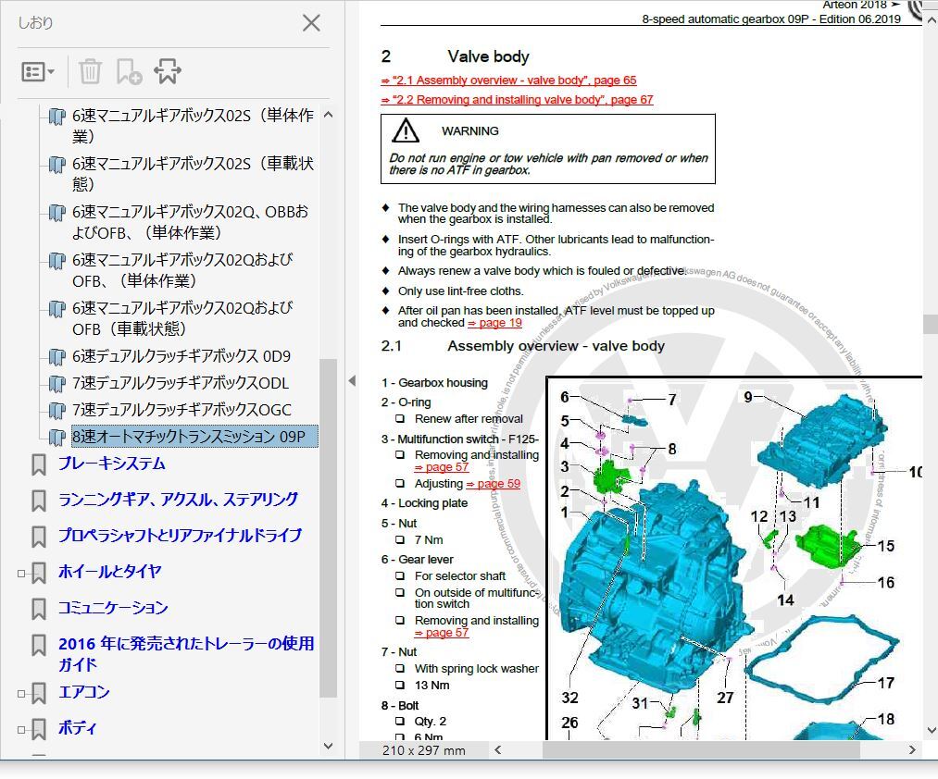Add a new bookmark
938x779 pixels.
[129, 72]
